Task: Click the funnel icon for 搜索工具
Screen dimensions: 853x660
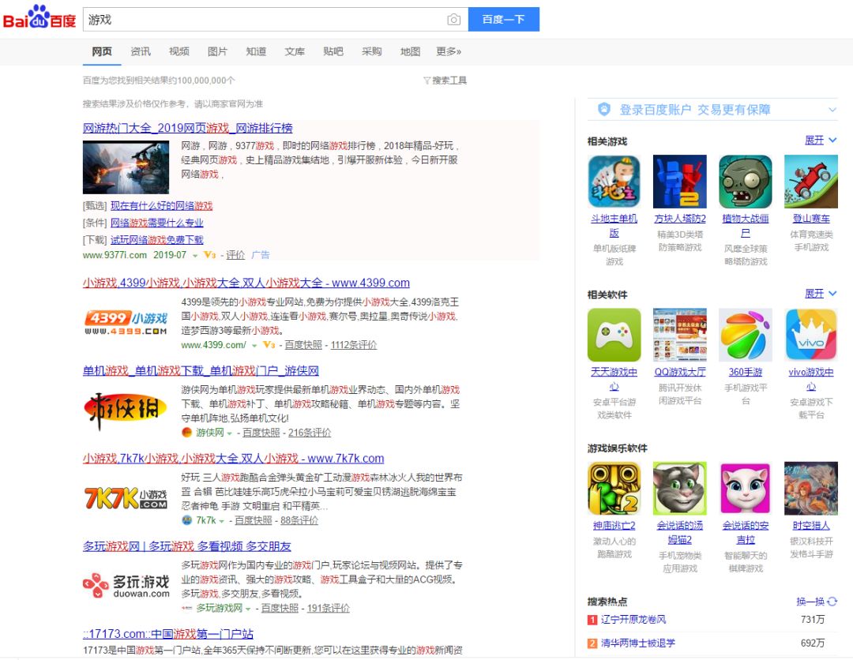Action: coord(426,81)
